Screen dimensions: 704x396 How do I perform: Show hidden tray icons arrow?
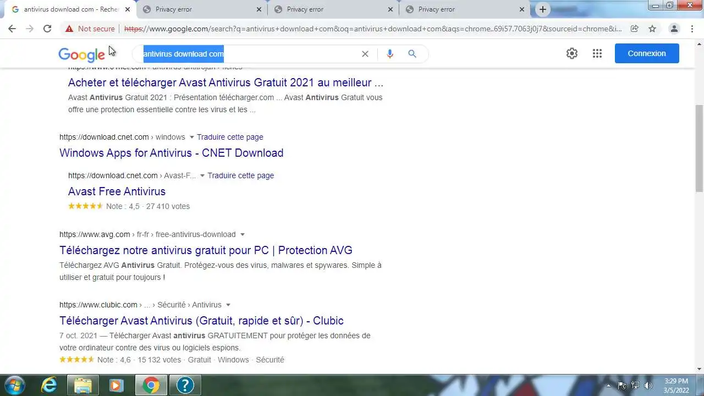[x=608, y=385]
